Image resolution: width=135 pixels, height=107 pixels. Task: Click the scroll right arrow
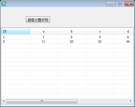[x=131, y=101]
